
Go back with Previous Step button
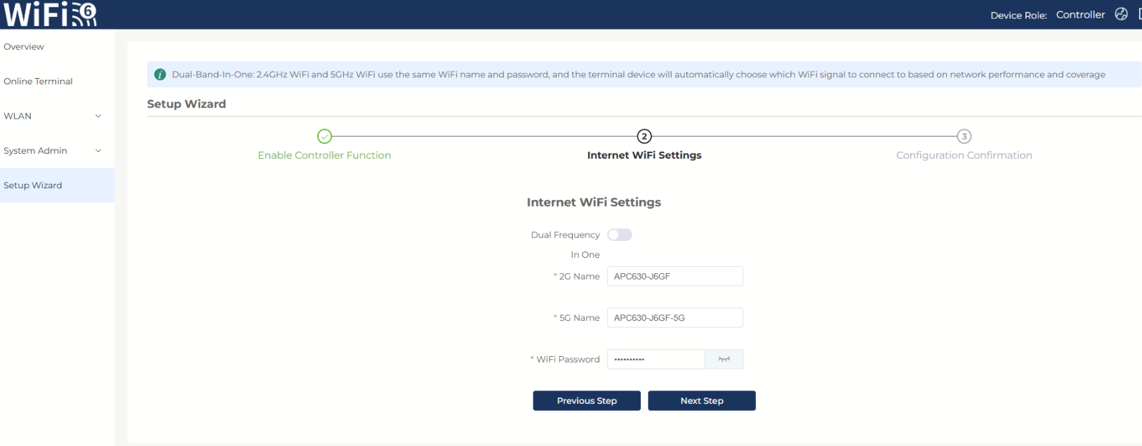point(586,400)
